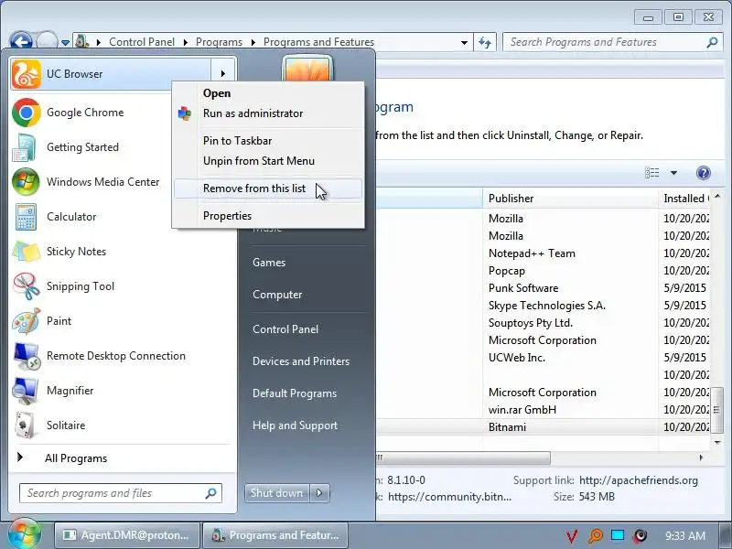Expand the arrow after Control Panel breadcrumb
Viewport: 732px width, 549px height.
tap(186, 42)
